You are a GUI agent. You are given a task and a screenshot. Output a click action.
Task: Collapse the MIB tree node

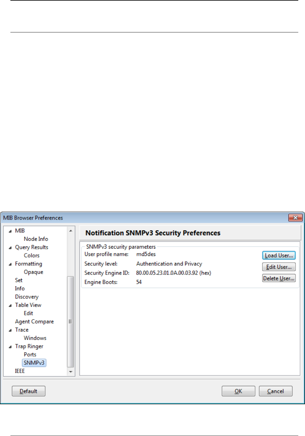(10, 231)
